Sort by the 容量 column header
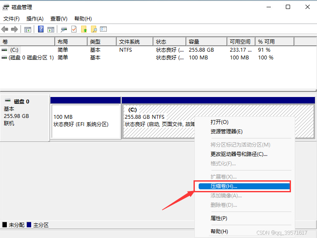This screenshot has height=238, width=317. (207, 41)
